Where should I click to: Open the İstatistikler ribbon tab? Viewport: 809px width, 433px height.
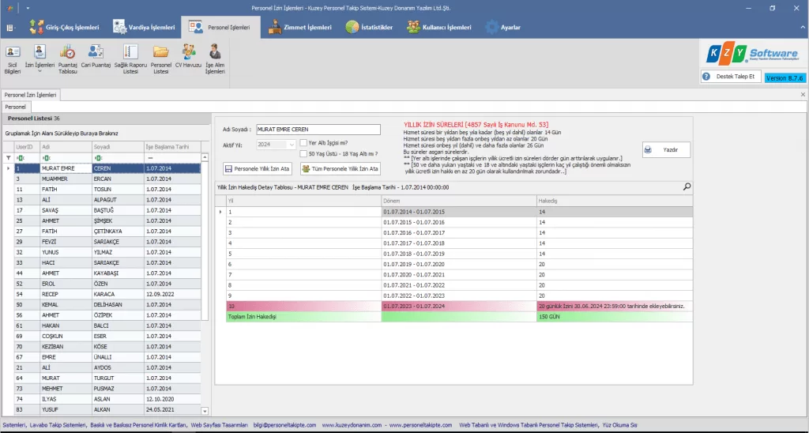click(370, 28)
